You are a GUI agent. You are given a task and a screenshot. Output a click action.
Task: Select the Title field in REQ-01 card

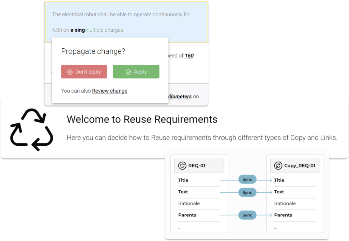pyautogui.click(x=183, y=180)
